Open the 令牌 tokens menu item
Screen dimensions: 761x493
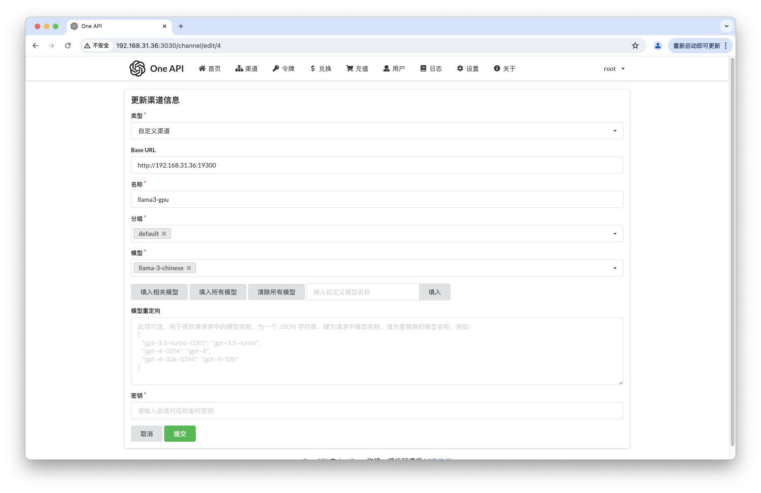(284, 69)
